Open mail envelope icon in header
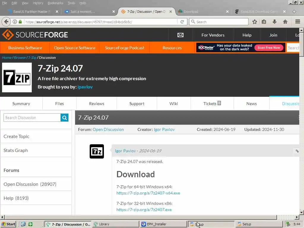Viewport: 304px width, 228px height. click(x=180, y=35)
